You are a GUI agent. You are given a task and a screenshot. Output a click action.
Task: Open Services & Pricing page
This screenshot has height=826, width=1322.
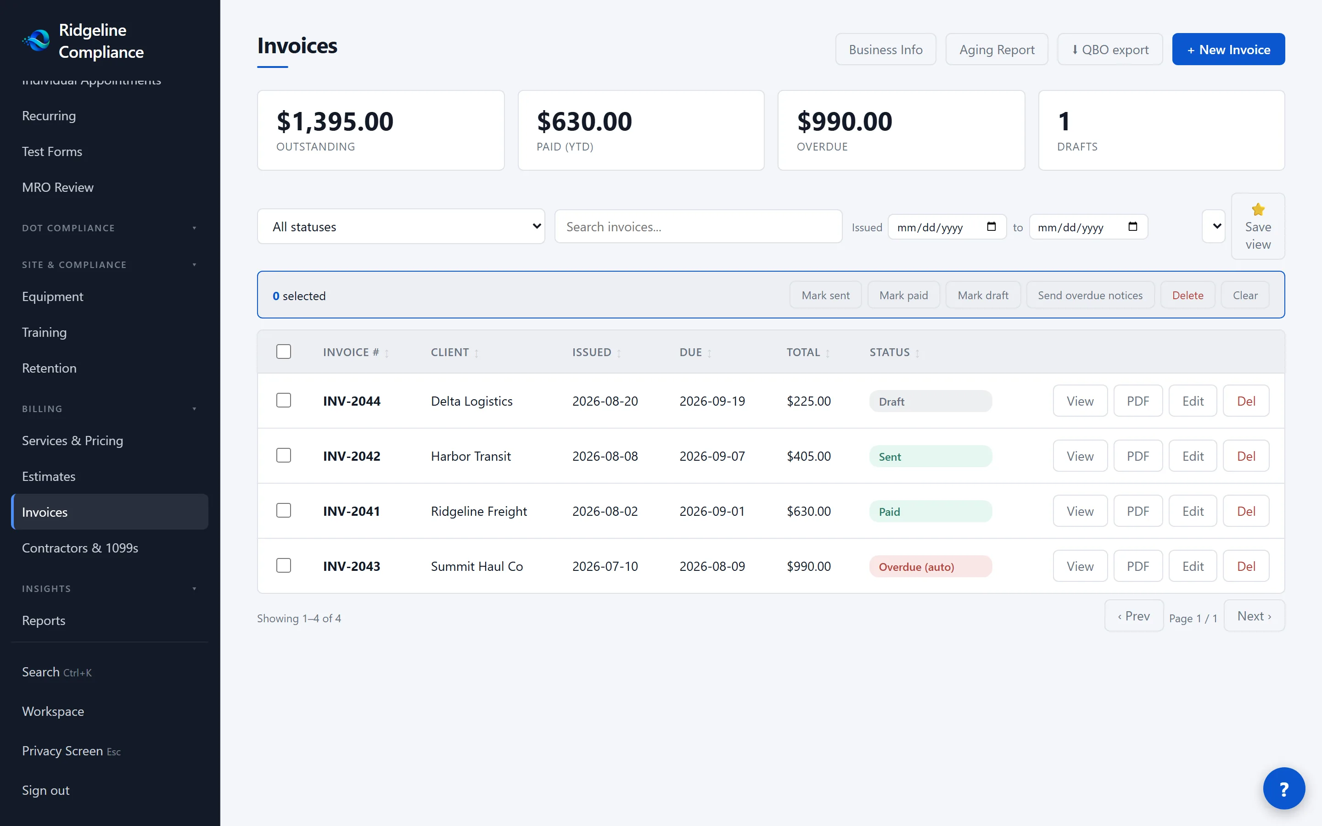point(109,441)
